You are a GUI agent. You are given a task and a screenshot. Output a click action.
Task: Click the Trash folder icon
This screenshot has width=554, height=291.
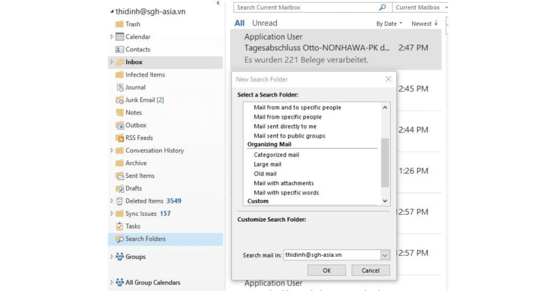point(120,24)
